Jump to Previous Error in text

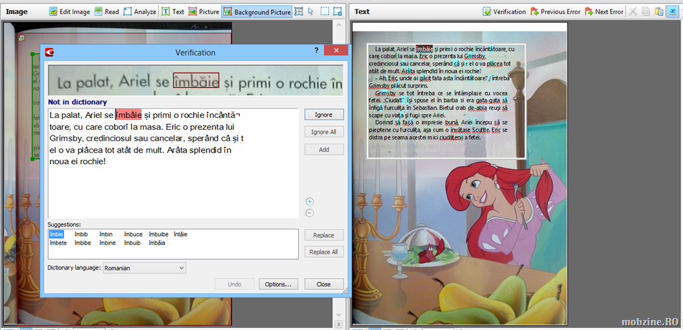[555, 12]
